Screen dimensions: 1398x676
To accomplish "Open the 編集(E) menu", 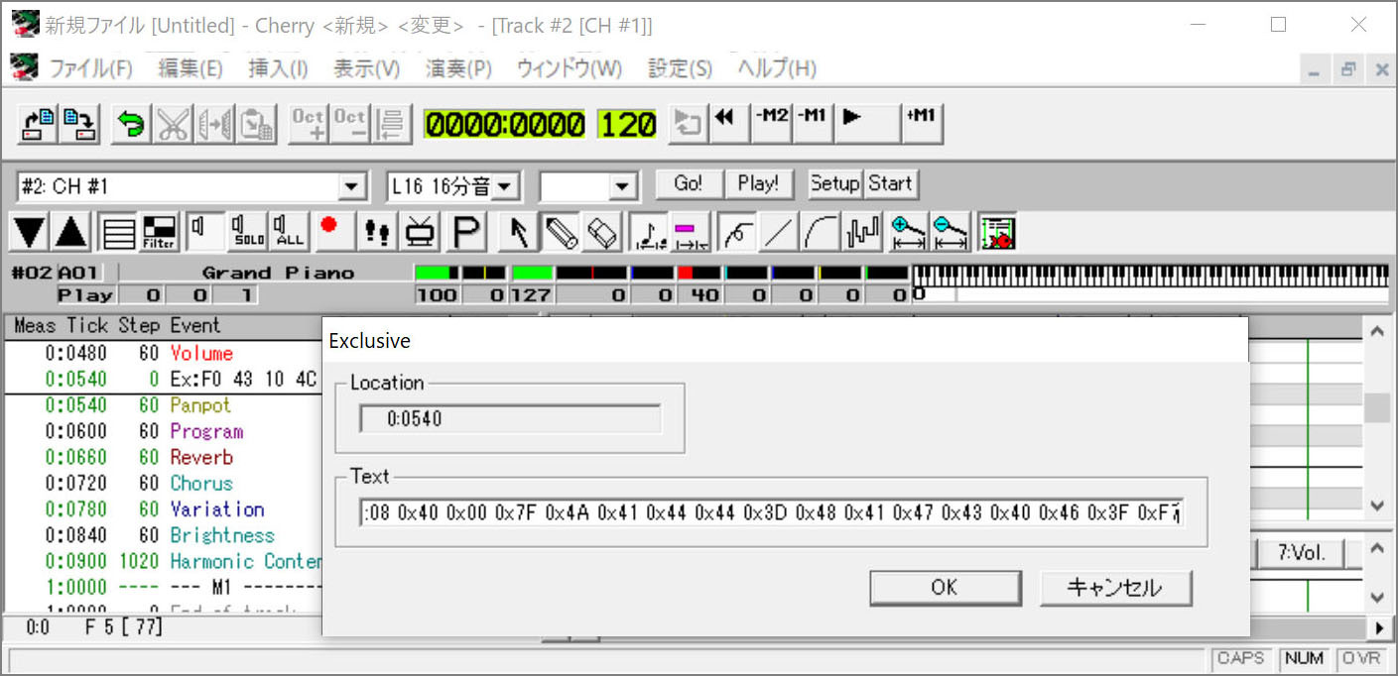I will coord(191,68).
